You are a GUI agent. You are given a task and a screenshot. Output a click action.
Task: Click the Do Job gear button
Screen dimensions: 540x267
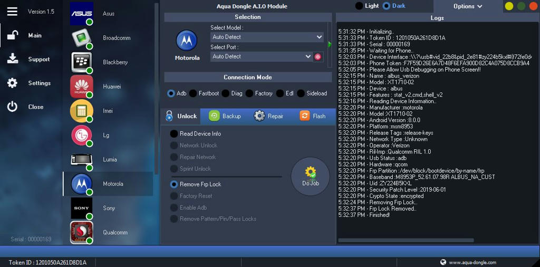pyautogui.click(x=310, y=176)
